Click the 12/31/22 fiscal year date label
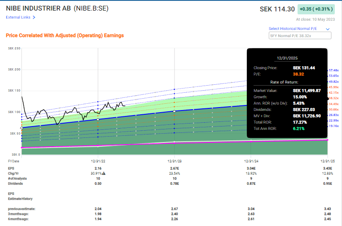The width and height of the screenshot is (342, 226). (x=98, y=161)
